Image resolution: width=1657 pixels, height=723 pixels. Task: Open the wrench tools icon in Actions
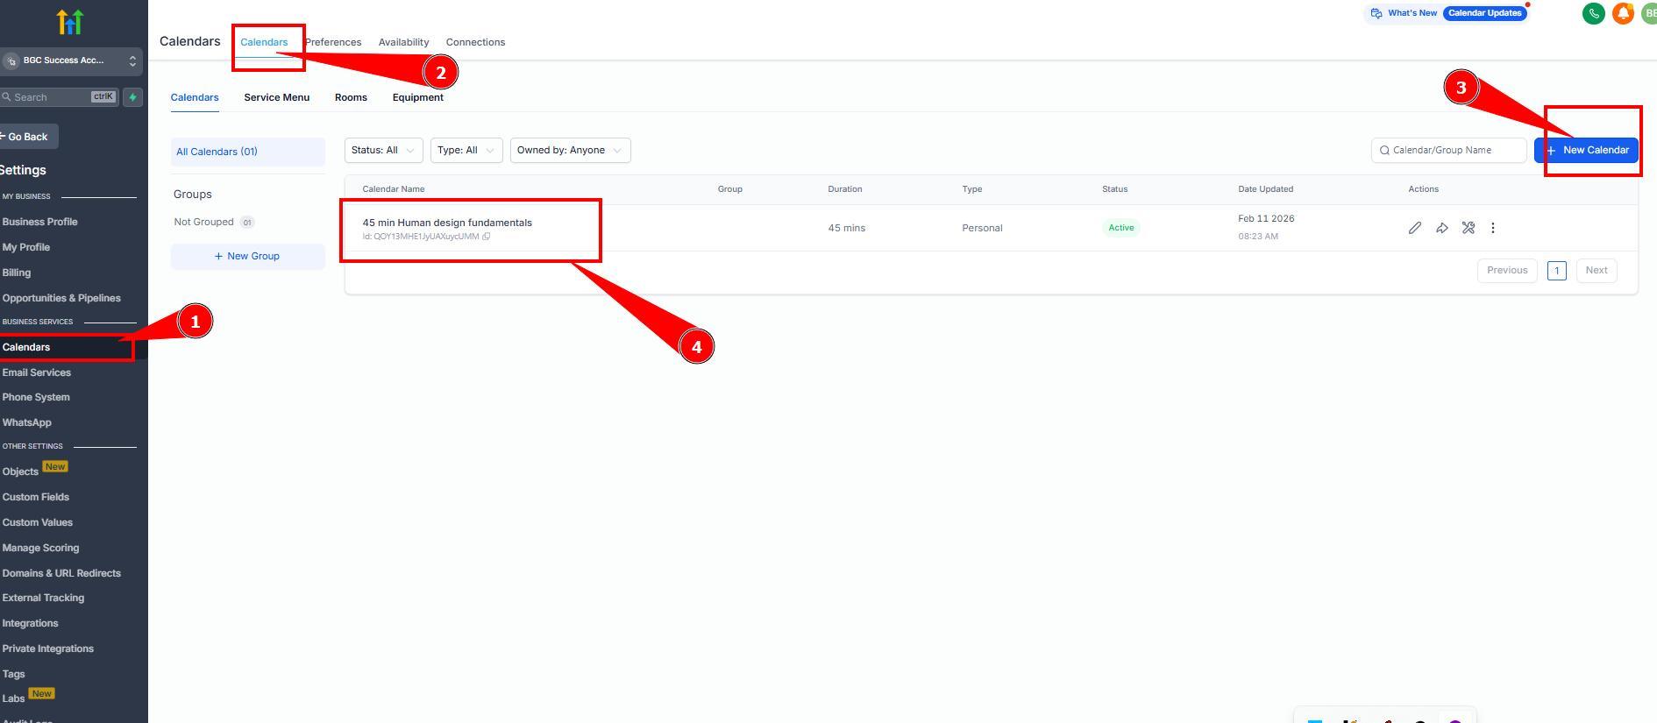1468,228
